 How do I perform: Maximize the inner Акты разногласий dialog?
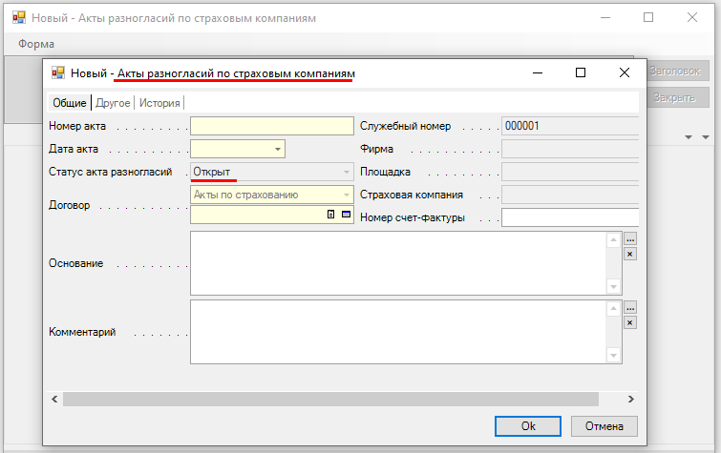point(580,72)
